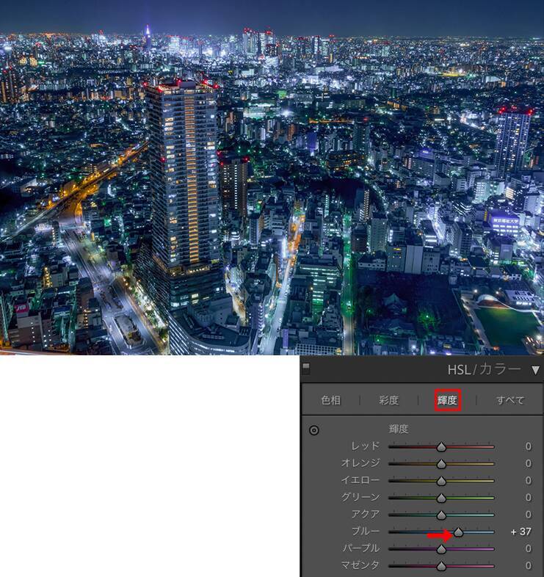Viewport: 544px width, 577px height.
Task: Activate the targeted adjustment tool icon
Action: 314,430
